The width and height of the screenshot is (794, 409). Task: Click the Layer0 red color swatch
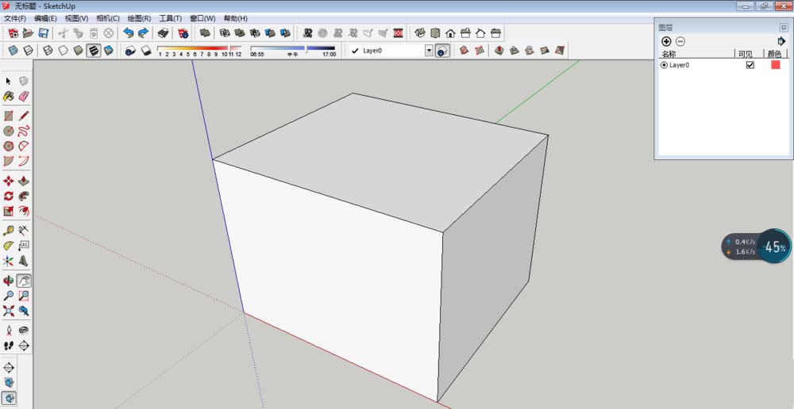pos(775,65)
